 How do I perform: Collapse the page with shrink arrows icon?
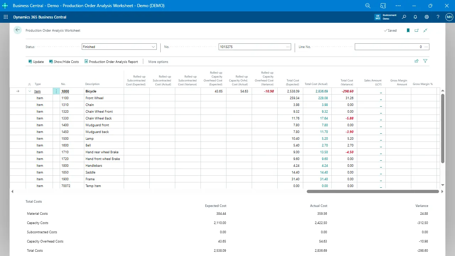coord(425,31)
